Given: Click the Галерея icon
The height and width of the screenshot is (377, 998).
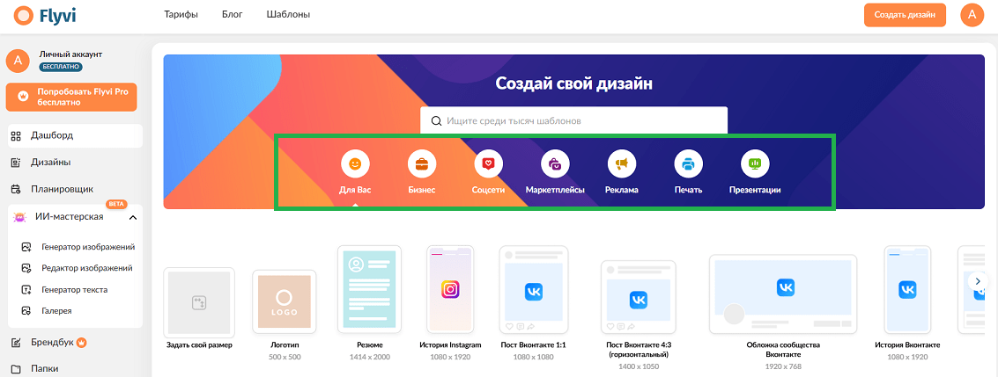Looking at the screenshot, I should (26, 311).
